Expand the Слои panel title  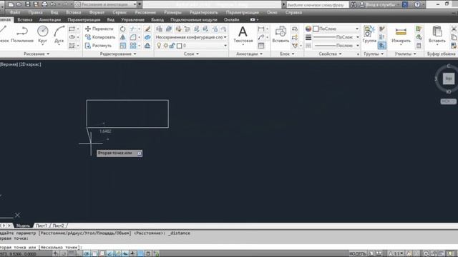[x=191, y=54]
